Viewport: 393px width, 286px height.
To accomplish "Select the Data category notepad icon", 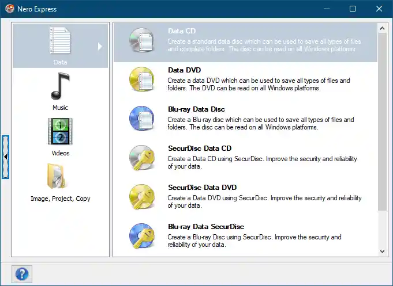I will click(60, 41).
